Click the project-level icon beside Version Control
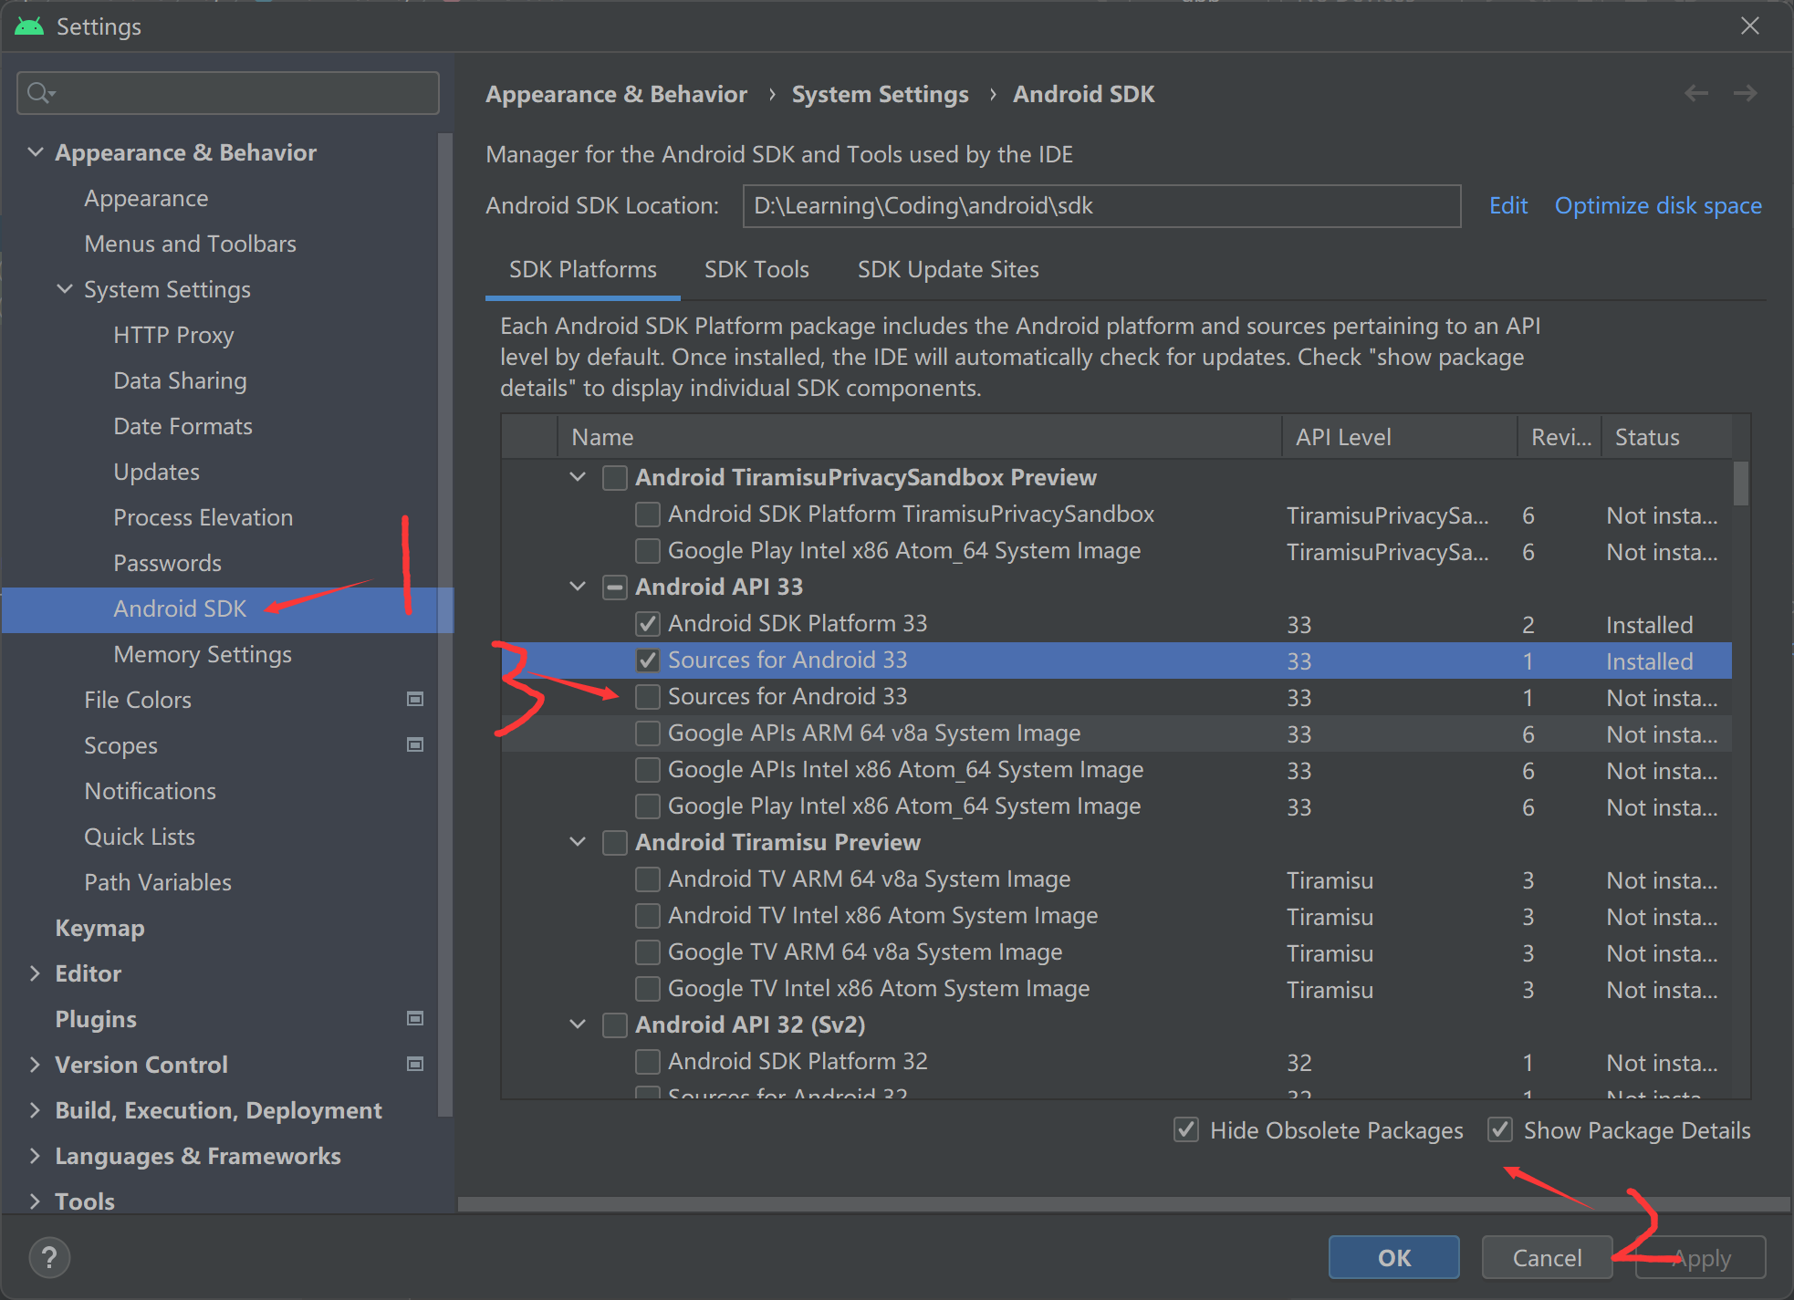 click(x=415, y=1064)
